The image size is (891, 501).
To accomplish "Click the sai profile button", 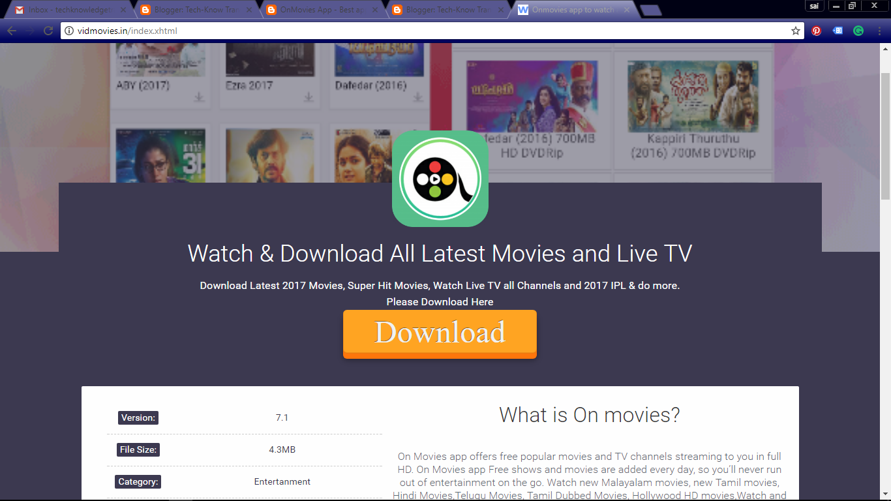I will (x=814, y=6).
